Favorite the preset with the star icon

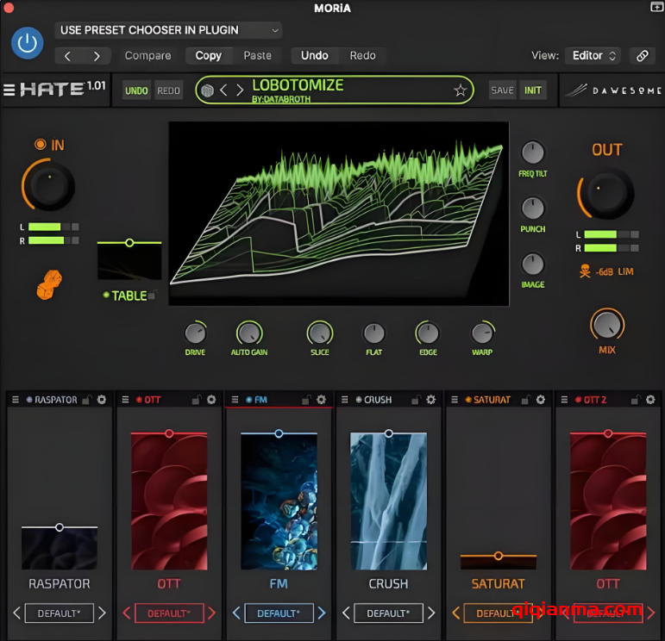click(461, 90)
